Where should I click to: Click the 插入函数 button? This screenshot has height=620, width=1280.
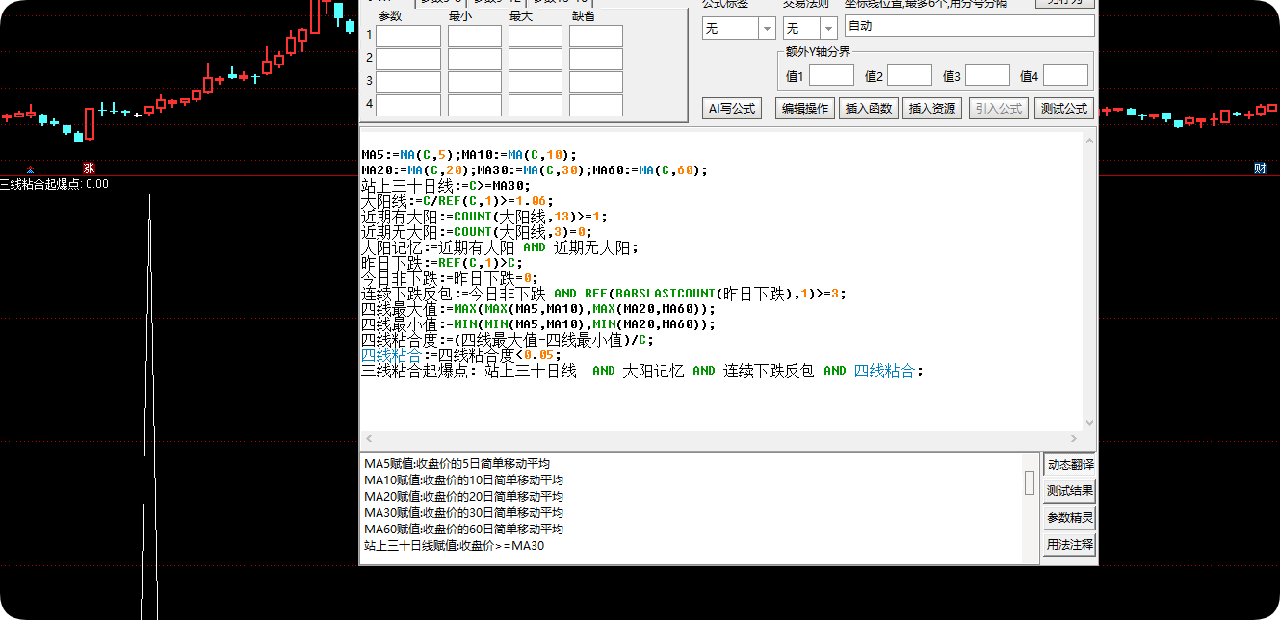tap(869, 109)
